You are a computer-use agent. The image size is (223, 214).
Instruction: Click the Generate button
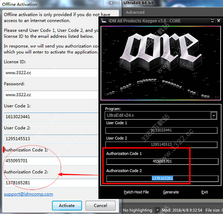click(x=171, y=192)
